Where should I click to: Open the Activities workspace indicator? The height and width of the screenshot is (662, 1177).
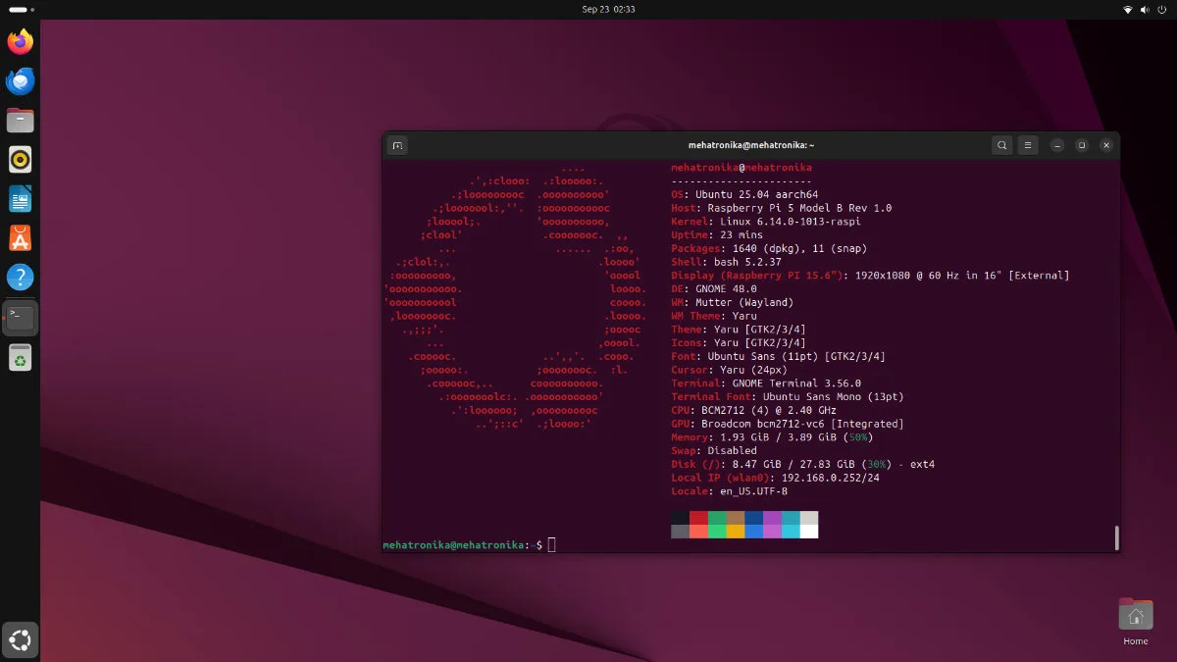[22, 9]
